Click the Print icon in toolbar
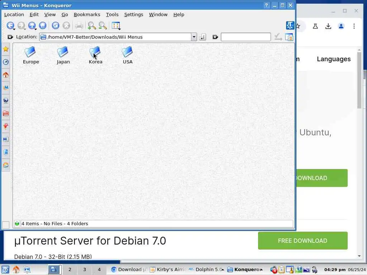The image size is (367, 275). (x=79, y=25)
